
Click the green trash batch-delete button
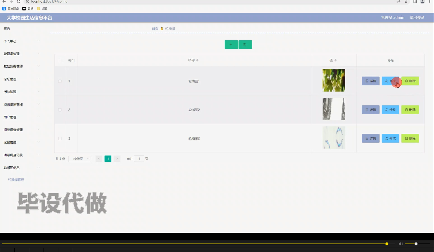click(245, 45)
